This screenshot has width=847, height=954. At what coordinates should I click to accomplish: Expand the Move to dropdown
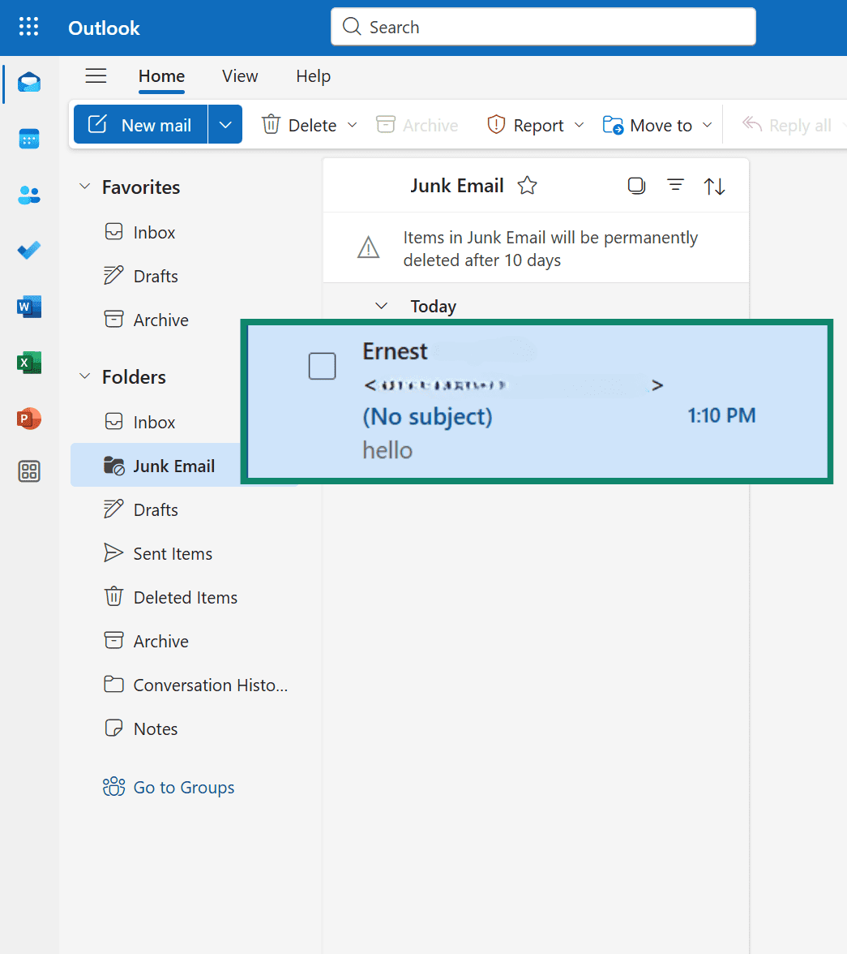(x=708, y=125)
